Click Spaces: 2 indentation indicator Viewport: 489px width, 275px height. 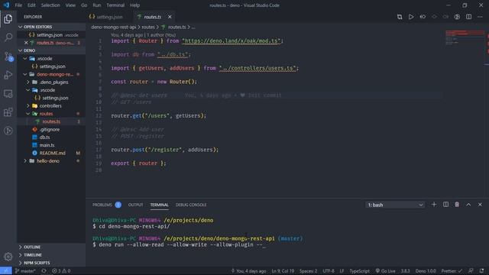tap(308, 271)
